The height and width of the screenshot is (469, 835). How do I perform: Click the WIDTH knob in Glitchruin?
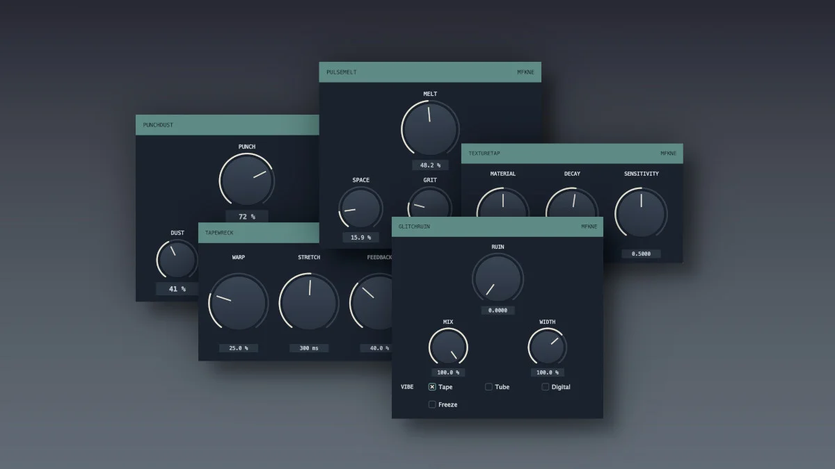[548, 347]
